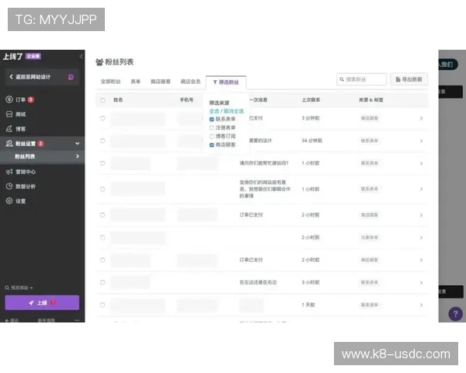The width and height of the screenshot is (466, 373).
Task: Click the 上次联系 column header
Action: pyautogui.click(x=311, y=100)
